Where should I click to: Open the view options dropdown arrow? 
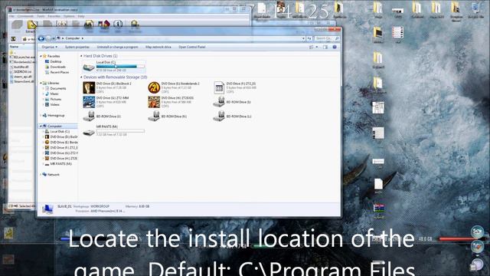(316, 47)
